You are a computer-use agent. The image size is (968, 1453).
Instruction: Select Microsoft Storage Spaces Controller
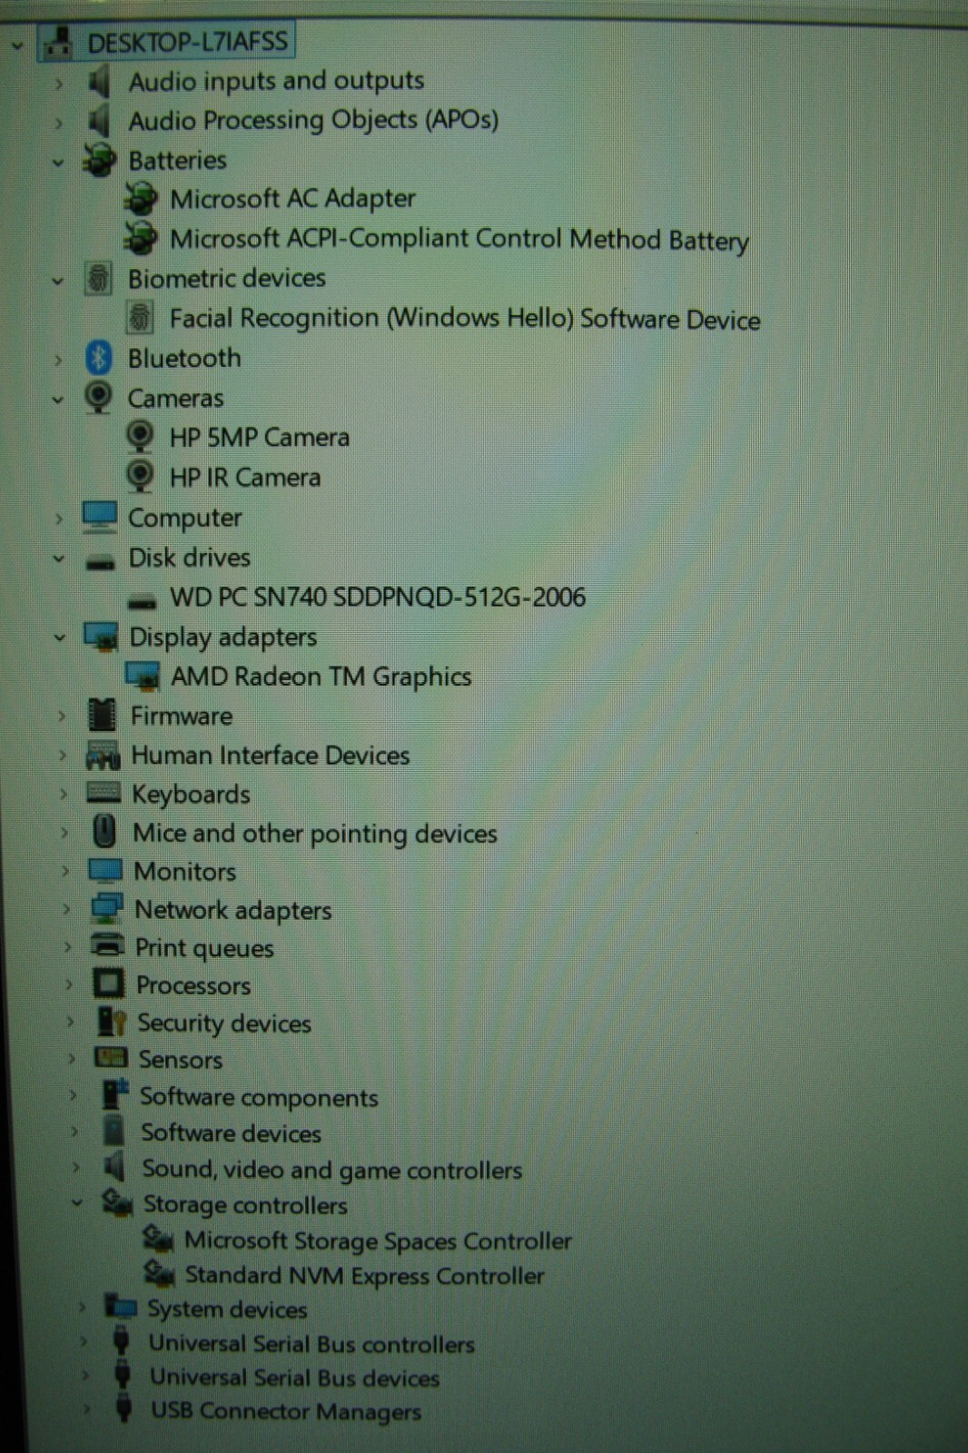point(378,1240)
